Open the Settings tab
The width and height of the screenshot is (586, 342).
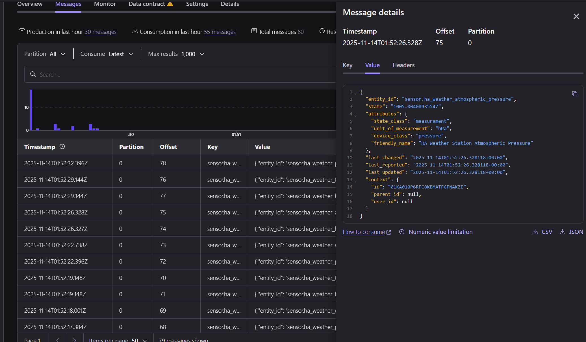[197, 4]
